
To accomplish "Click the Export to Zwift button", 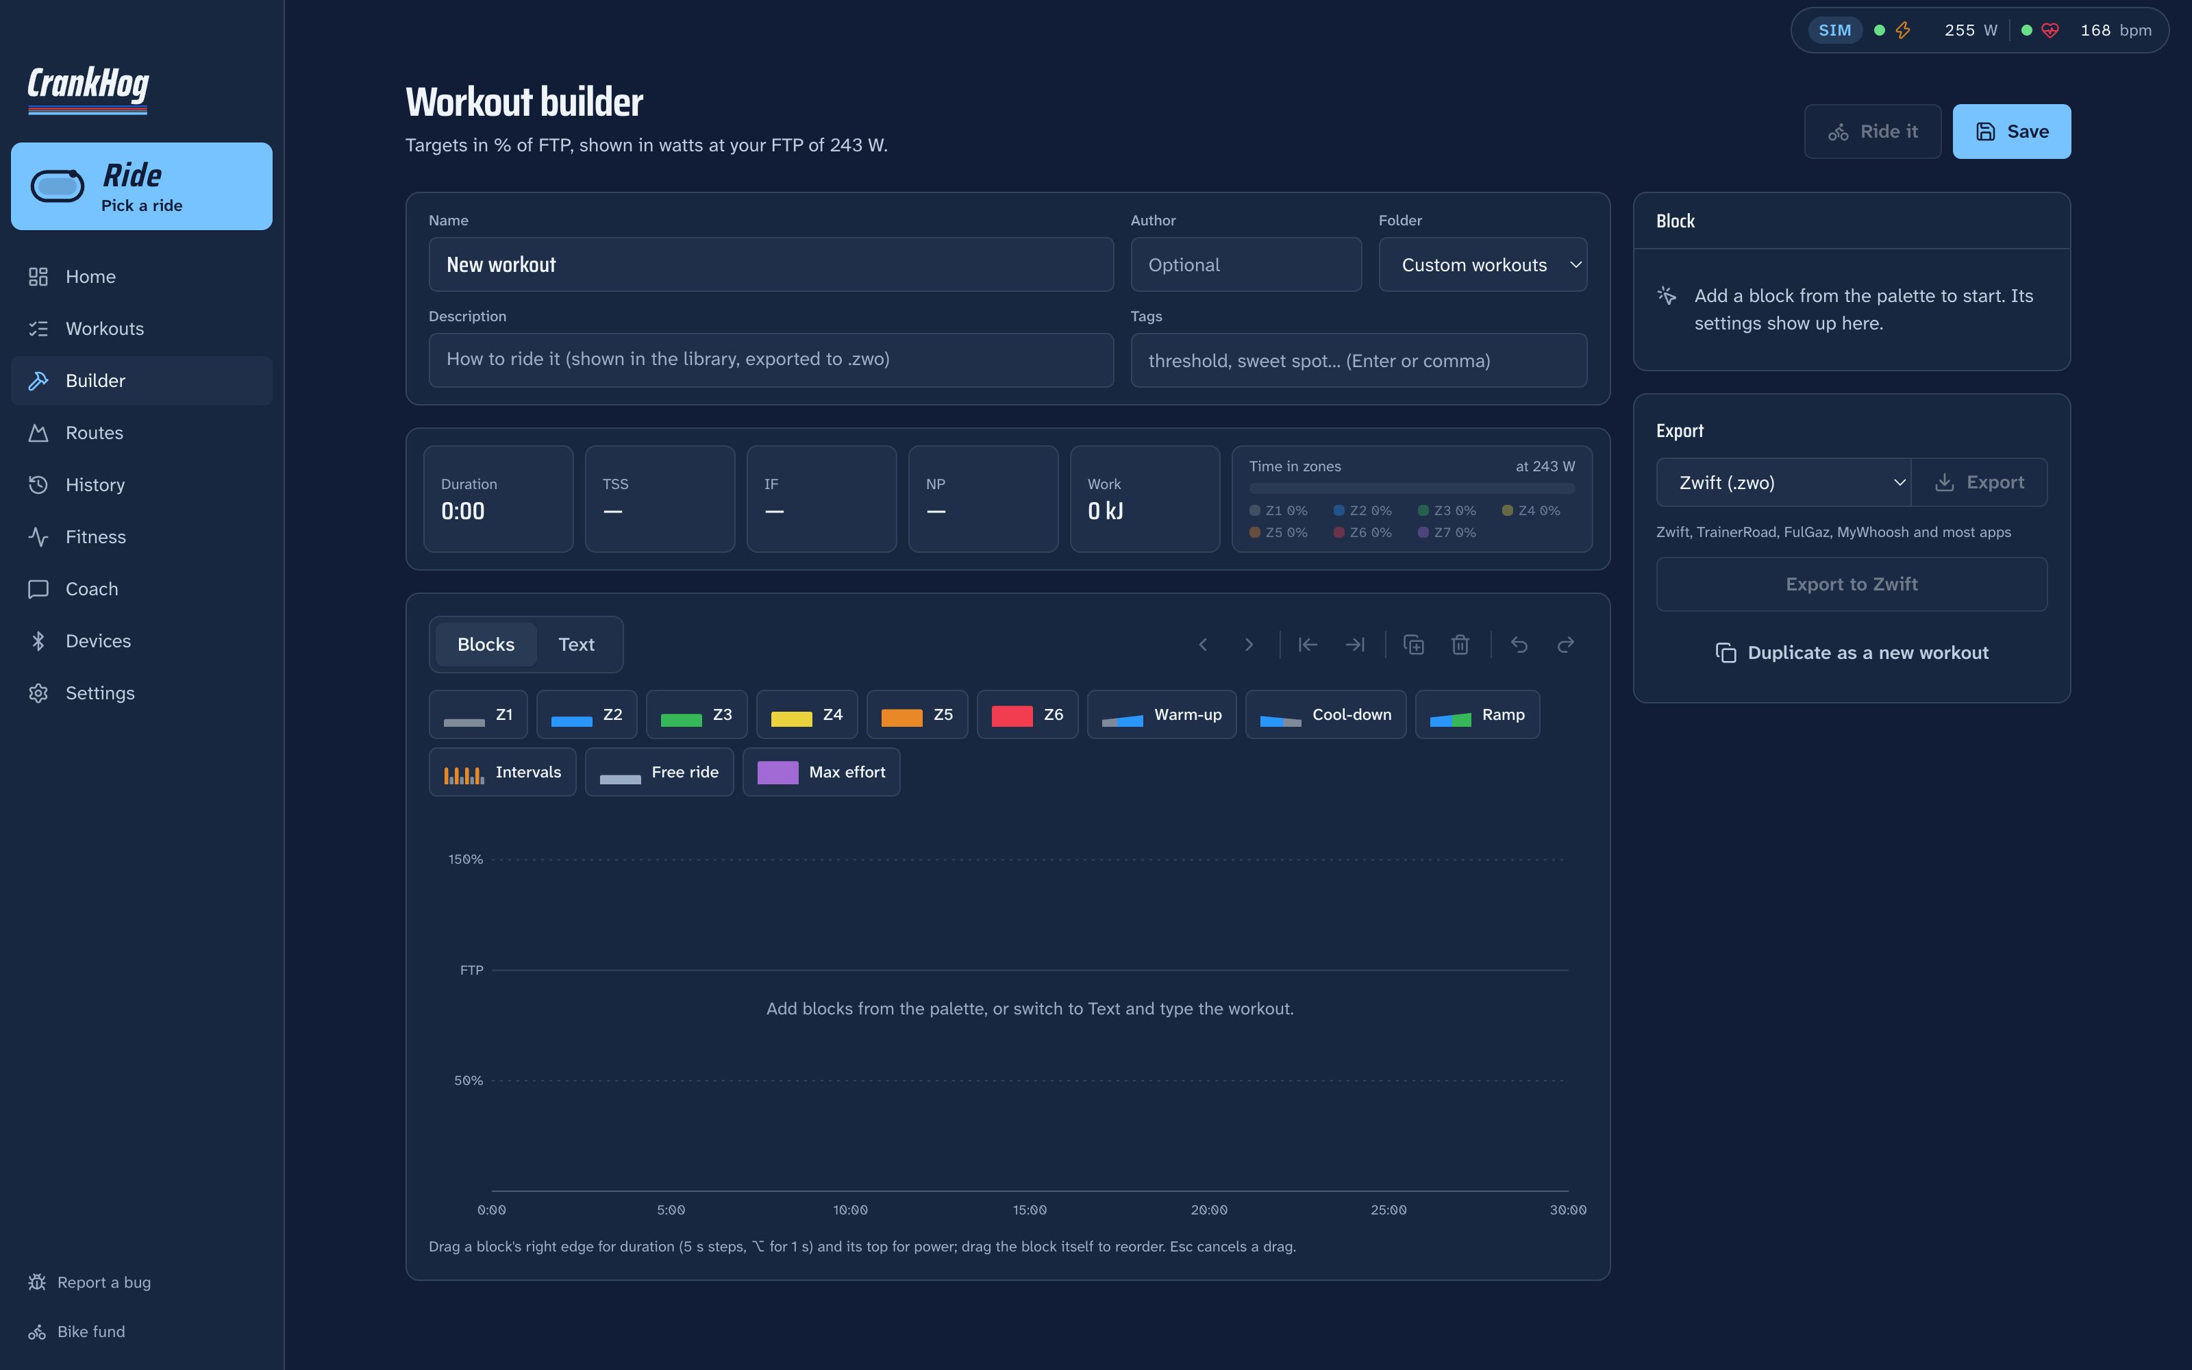I will 1852,584.
